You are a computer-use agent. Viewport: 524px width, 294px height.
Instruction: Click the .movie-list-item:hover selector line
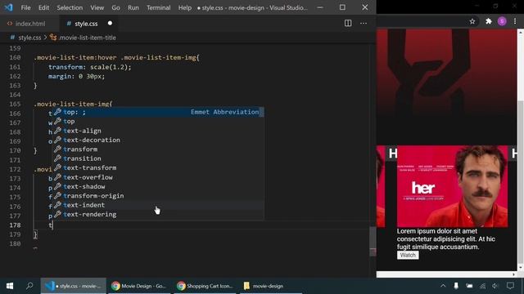point(116,58)
